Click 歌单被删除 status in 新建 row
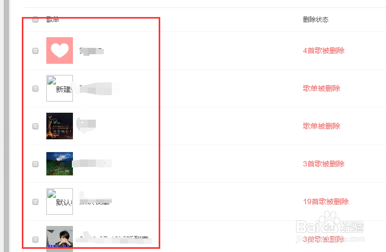386x252 pixels. point(322,88)
